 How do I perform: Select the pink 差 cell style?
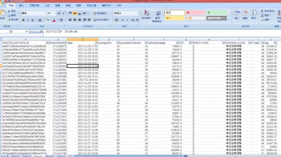[195, 13]
